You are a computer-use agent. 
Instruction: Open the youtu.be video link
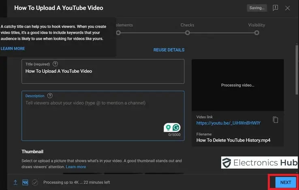(228, 123)
